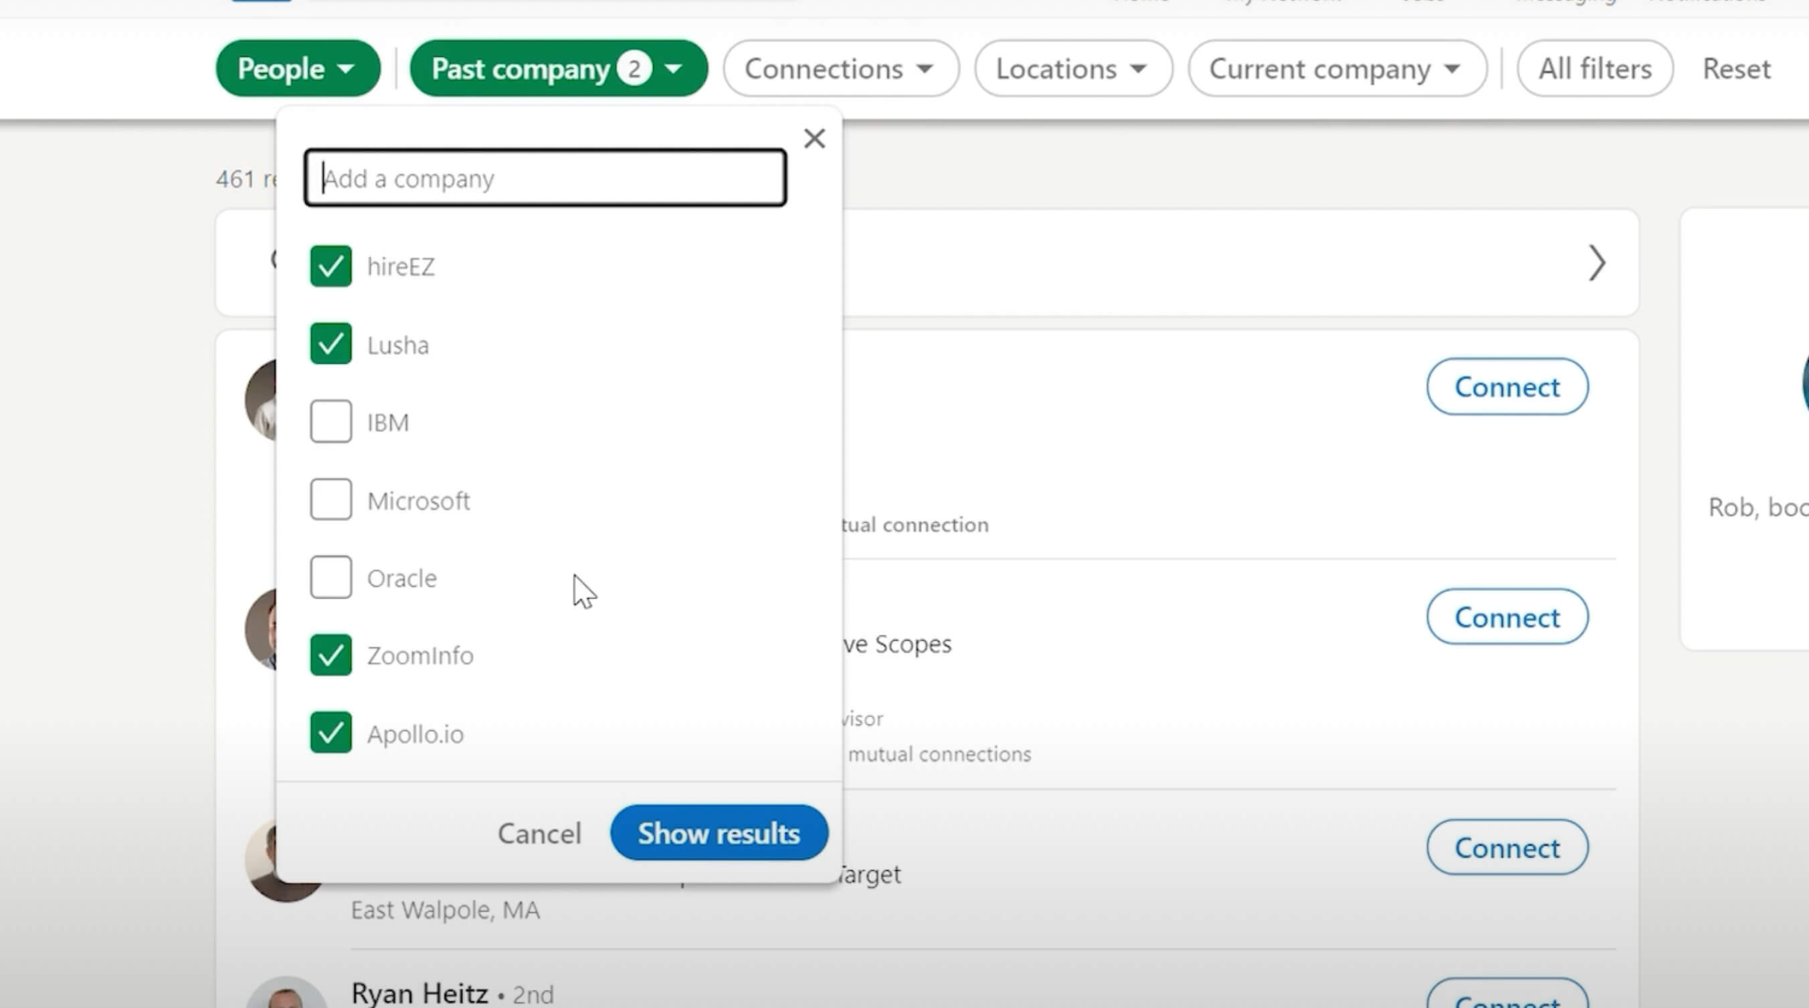
Task: Reset all search filters
Action: pyautogui.click(x=1736, y=69)
